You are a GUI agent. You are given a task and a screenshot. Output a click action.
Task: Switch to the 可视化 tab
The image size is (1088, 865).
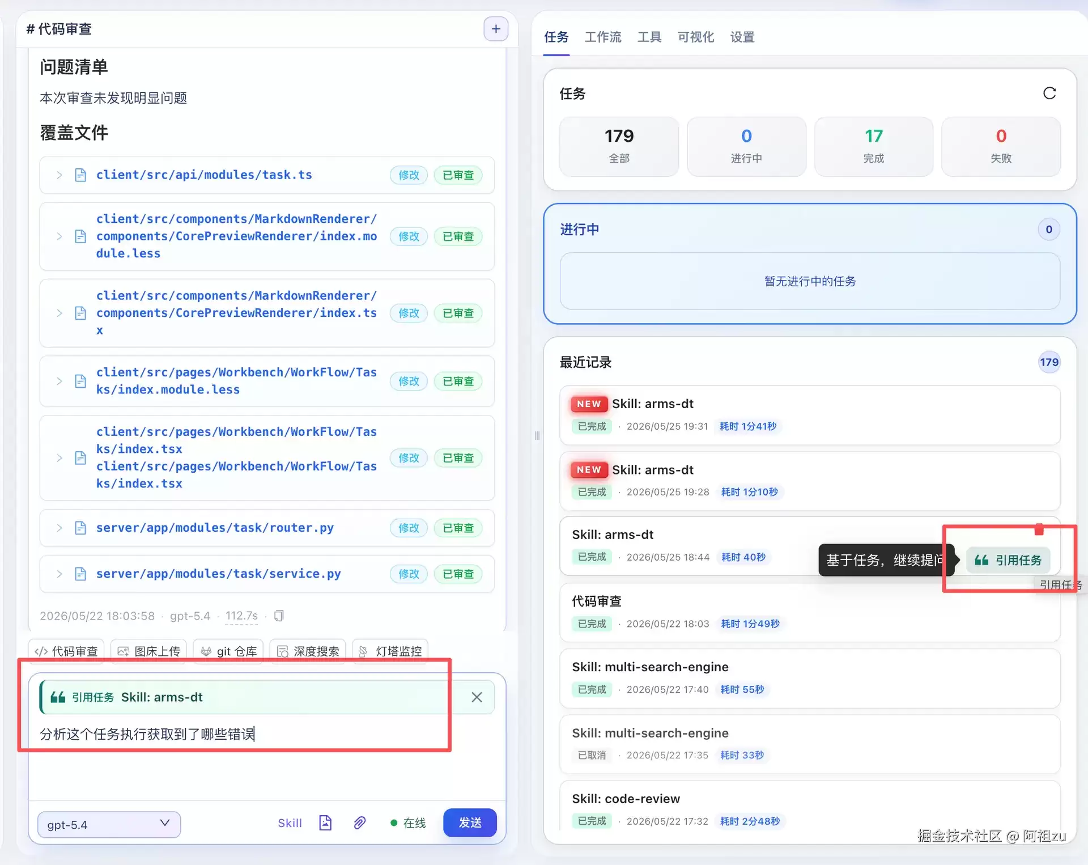(x=695, y=37)
